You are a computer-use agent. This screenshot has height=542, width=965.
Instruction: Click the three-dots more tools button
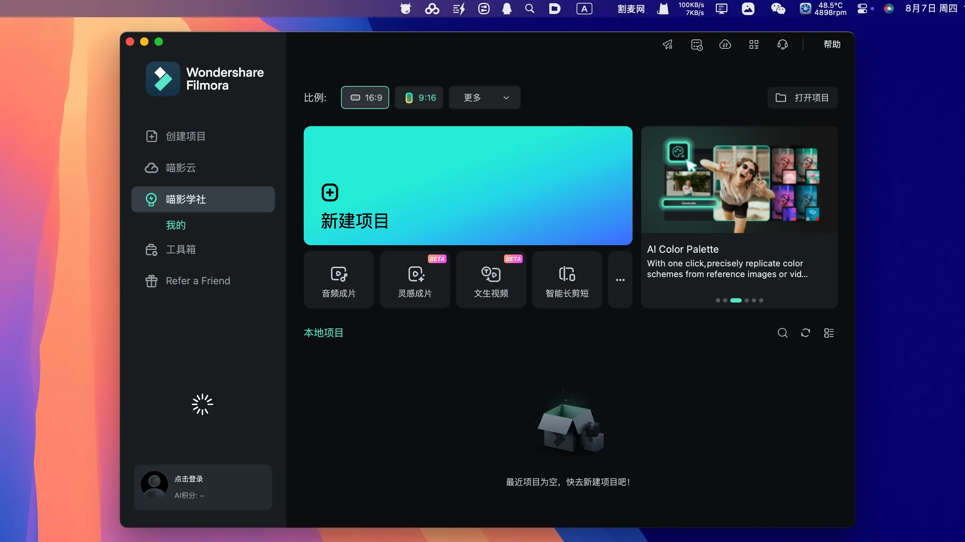click(x=620, y=280)
